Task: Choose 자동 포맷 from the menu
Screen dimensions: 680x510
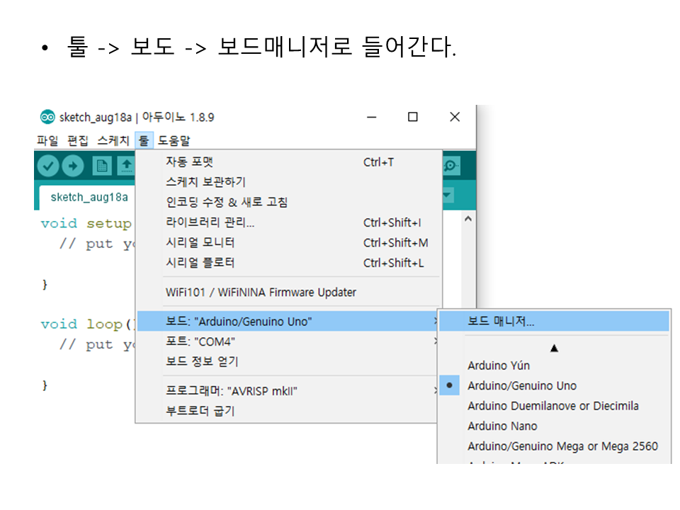Action: [x=289, y=161]
